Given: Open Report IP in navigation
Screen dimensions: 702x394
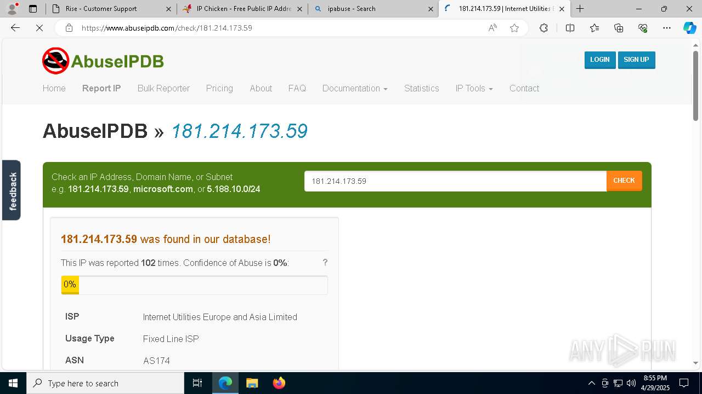Looking at the screenshot, I should click(101, 88).
